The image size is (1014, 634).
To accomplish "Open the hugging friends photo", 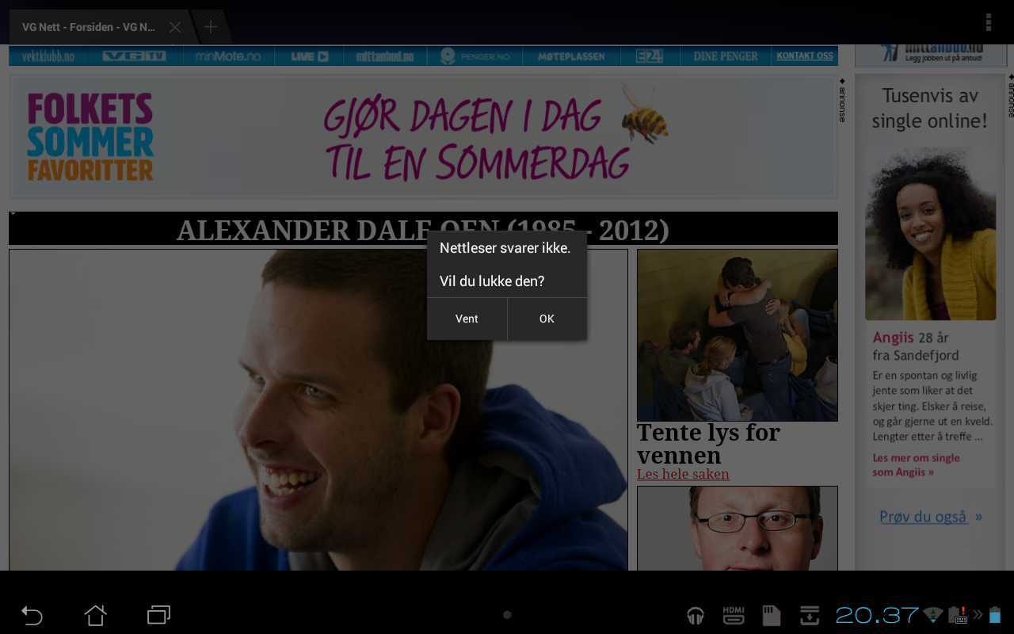I will (x=738, y=335).
